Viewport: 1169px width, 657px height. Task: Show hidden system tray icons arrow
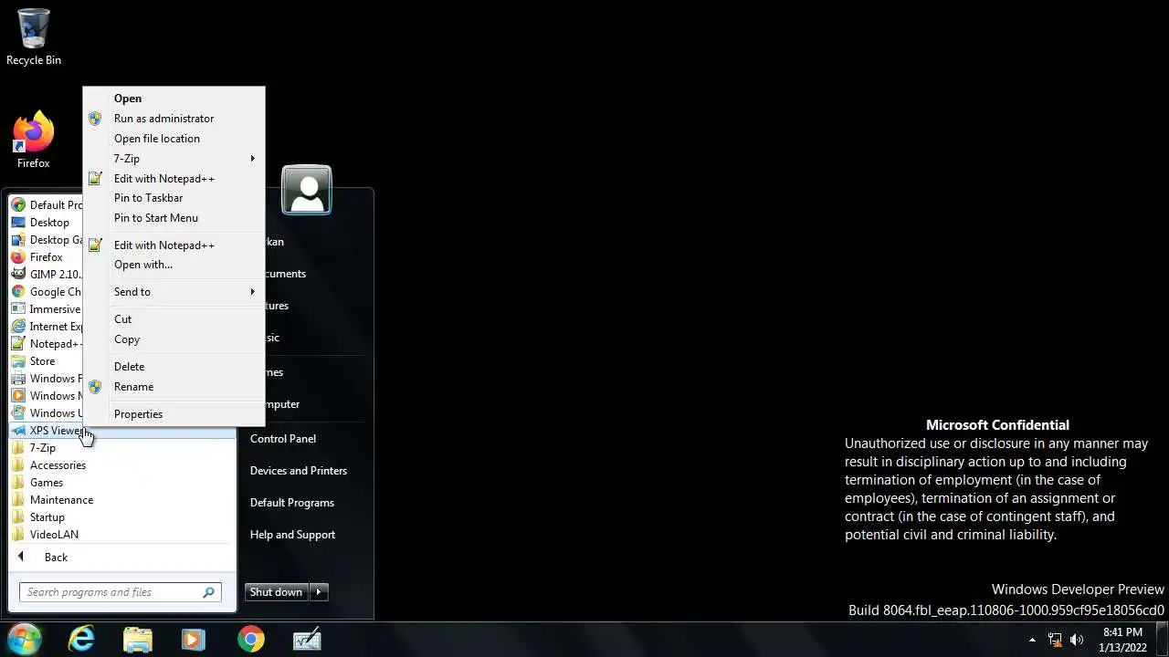click(1032, 640)
